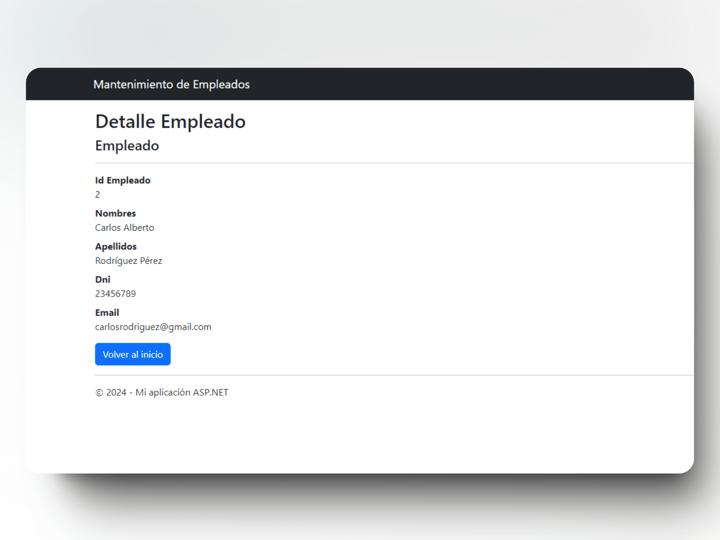
Task: Select the name value Carlos Alberto
Action: (124, 228)
